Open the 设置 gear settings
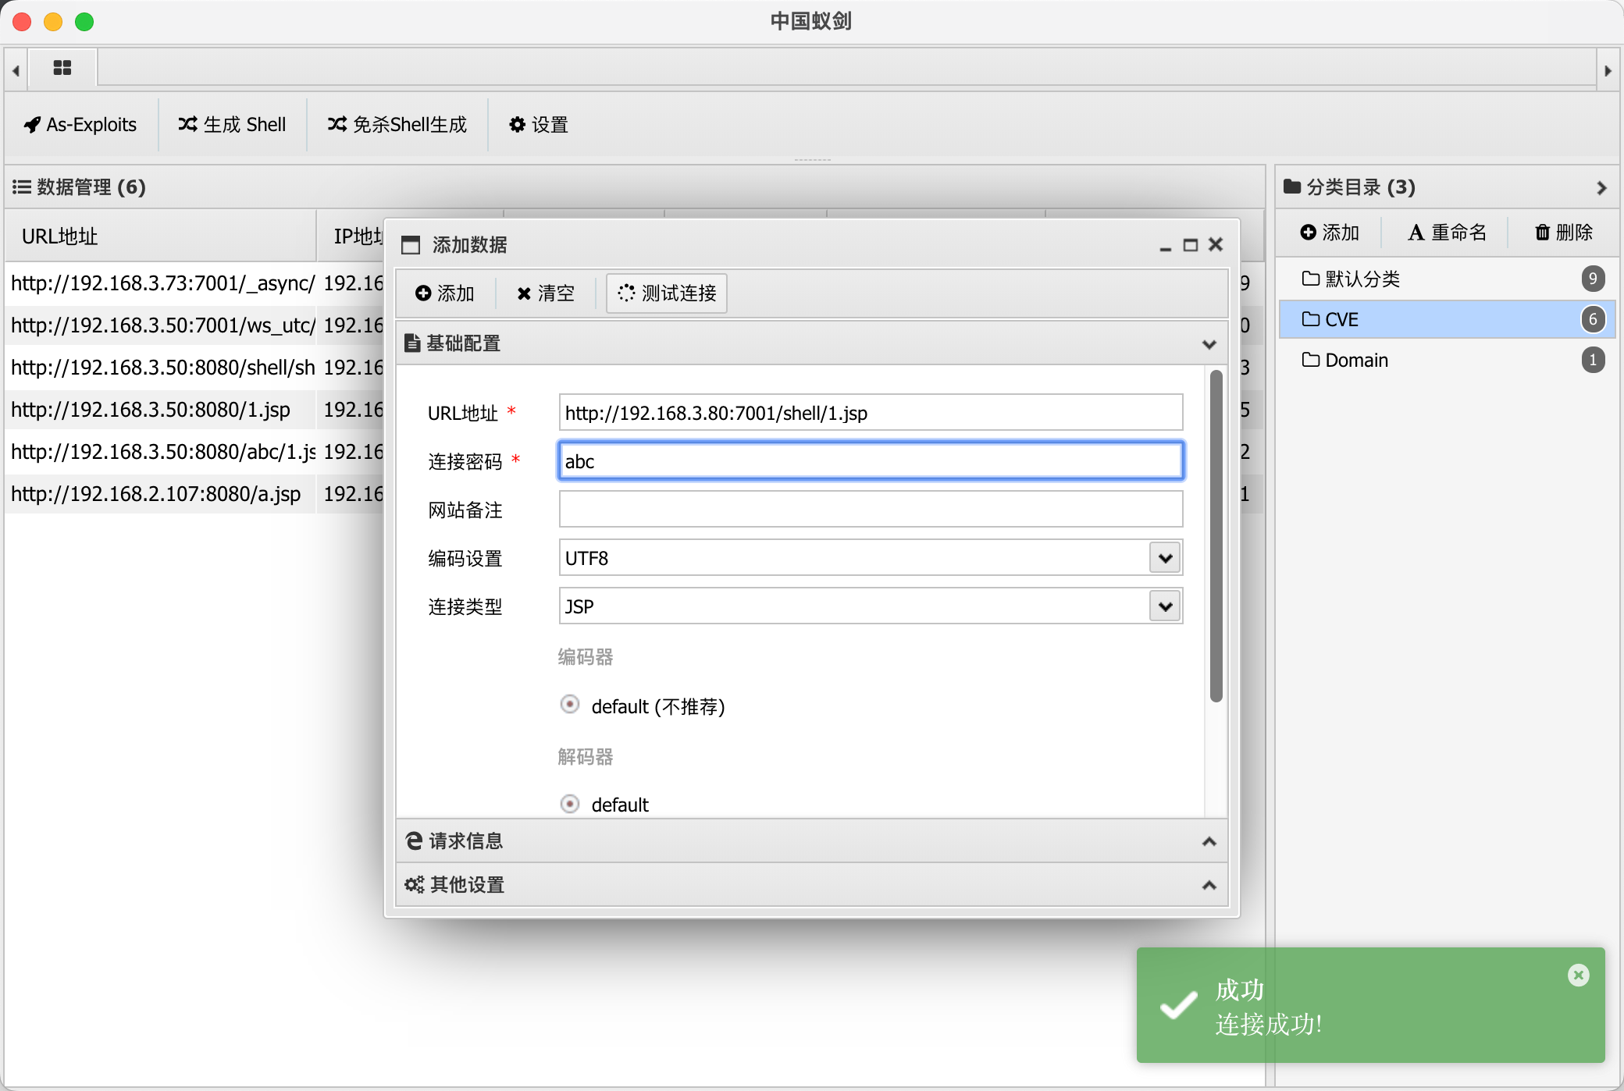Screen dimensions: 1624x1091 539,125
